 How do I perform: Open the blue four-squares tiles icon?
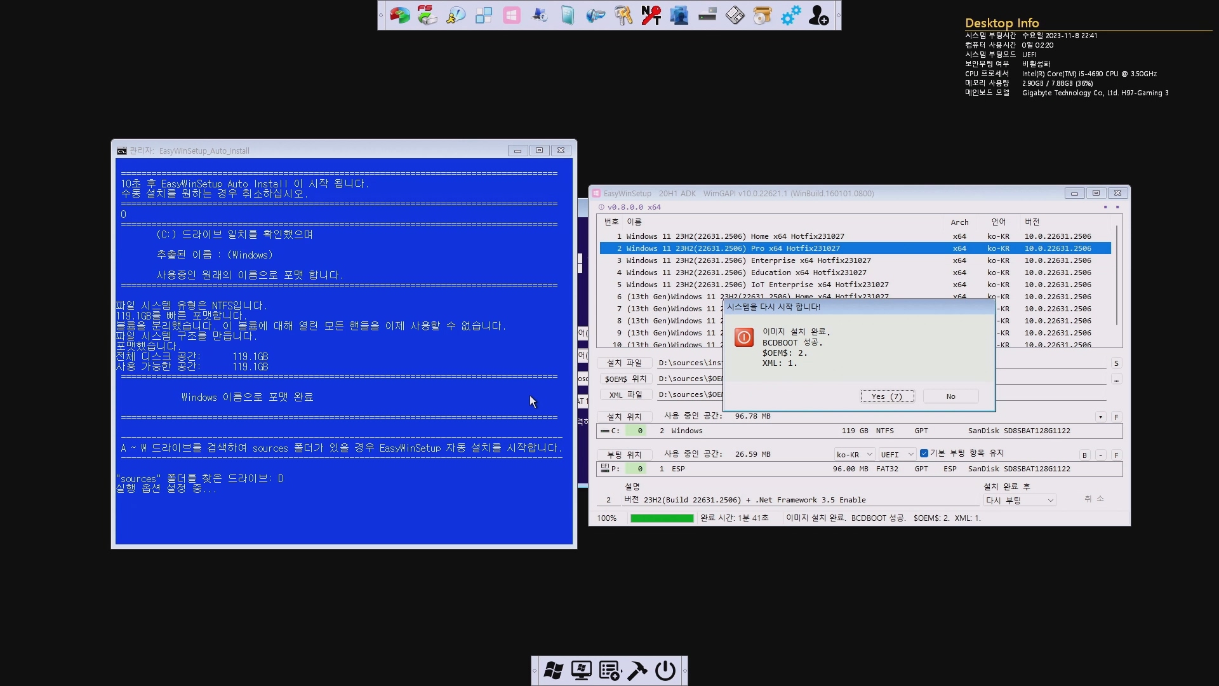point(484,15)
